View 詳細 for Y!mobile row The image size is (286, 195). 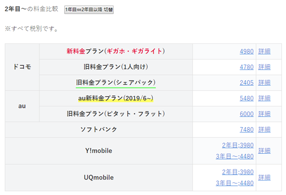click(x=264, y=151)
